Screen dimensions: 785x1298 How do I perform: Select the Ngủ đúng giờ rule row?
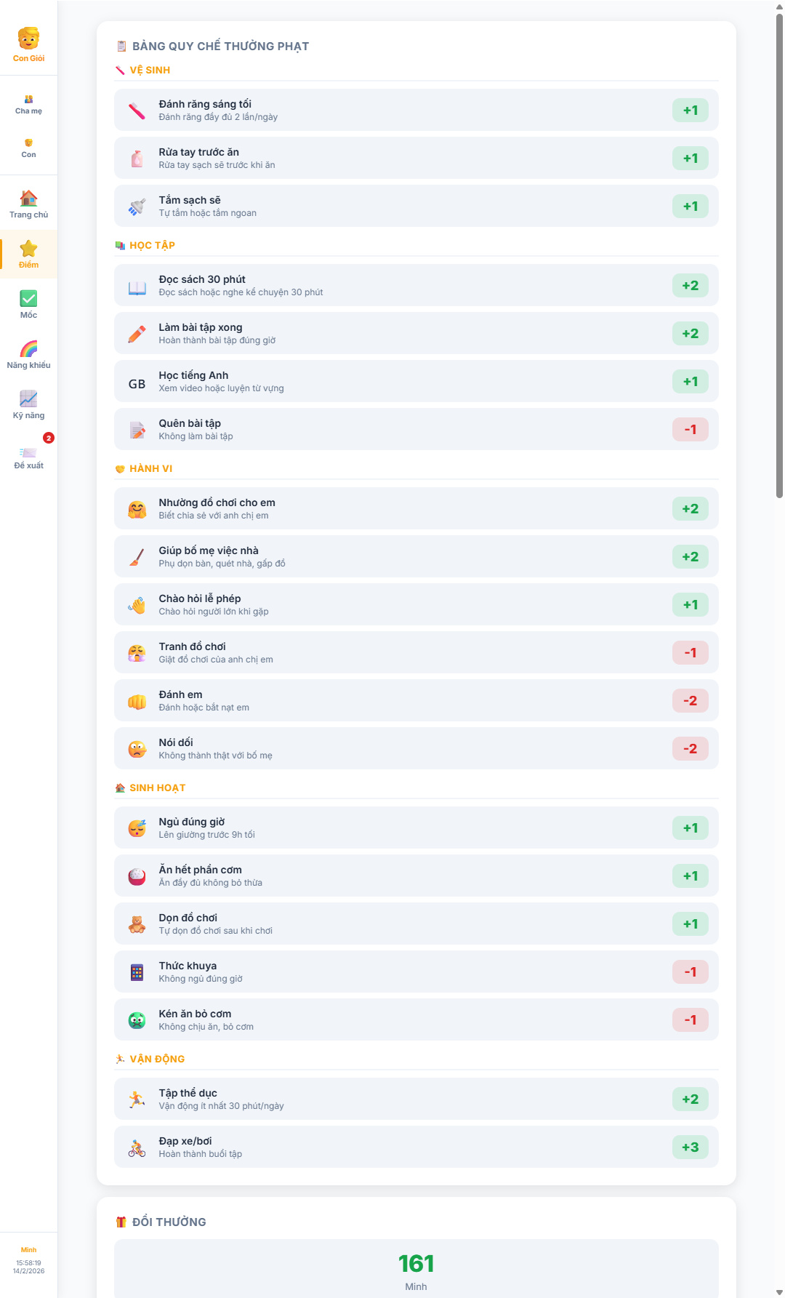[416, 828]
